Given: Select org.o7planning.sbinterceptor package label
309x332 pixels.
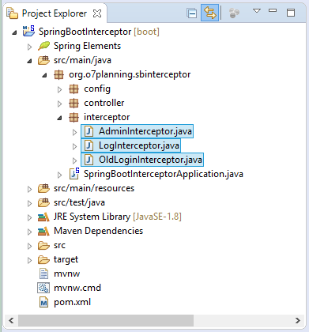Looking at the screenshot, I should (x=130, y=74).
